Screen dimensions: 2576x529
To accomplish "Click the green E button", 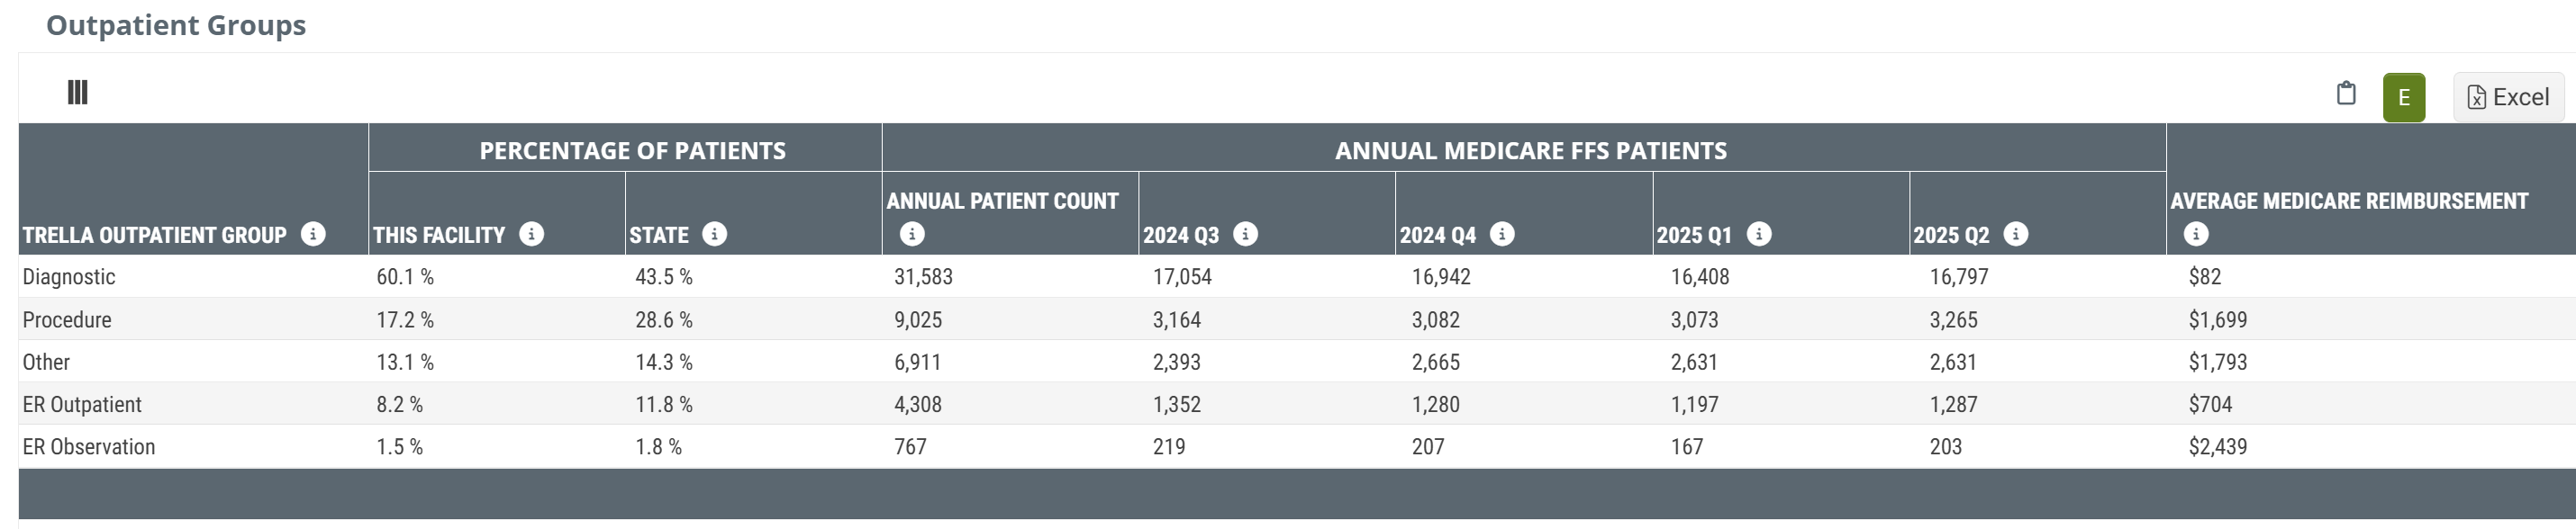I will pyautogui.click(x=2404, y=98).
